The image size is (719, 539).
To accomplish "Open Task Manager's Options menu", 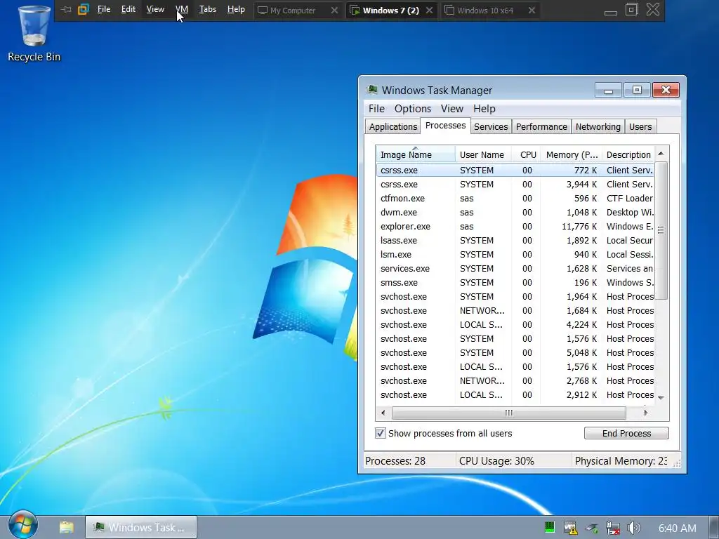I will click(x=413, y=109).
